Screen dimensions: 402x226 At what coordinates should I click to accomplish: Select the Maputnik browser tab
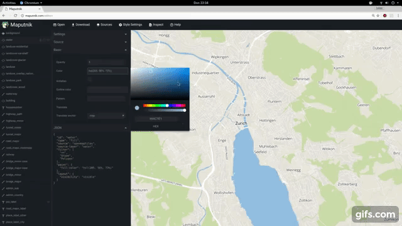click(23, 9)
